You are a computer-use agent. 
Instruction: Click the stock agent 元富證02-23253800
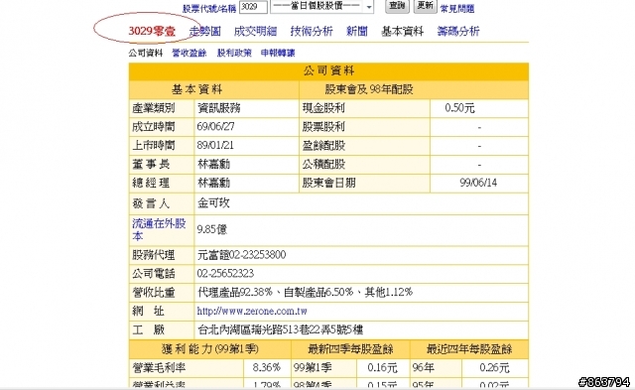pos(241,255)
